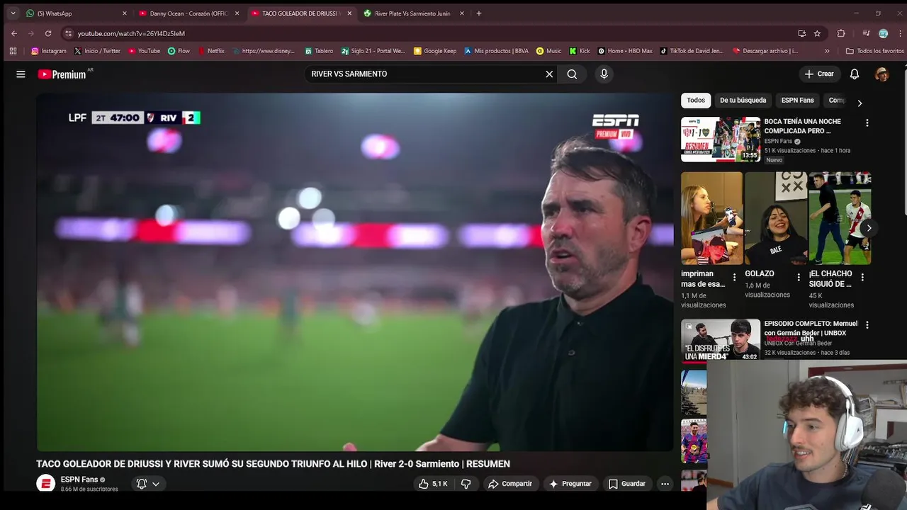Open the three-dot more actions menu under the video

point(665,484)
